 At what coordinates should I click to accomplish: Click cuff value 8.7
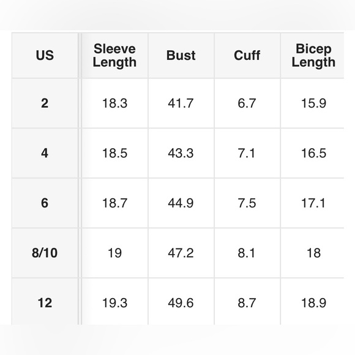coord(247,303)
